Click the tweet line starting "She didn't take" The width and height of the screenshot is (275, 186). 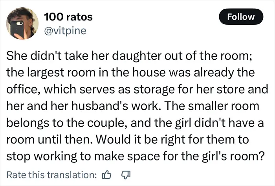click(129, 56)
